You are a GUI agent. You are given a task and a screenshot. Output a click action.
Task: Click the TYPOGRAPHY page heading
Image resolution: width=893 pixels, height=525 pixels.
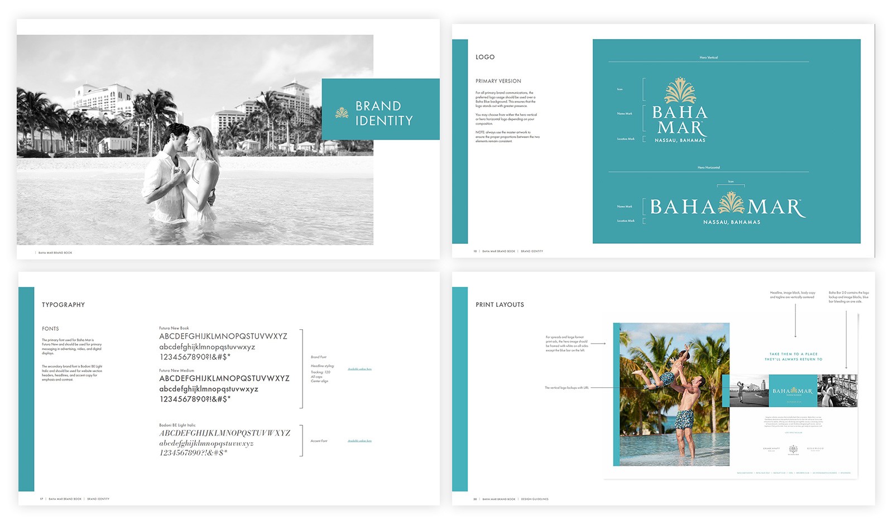coord(63,305)
